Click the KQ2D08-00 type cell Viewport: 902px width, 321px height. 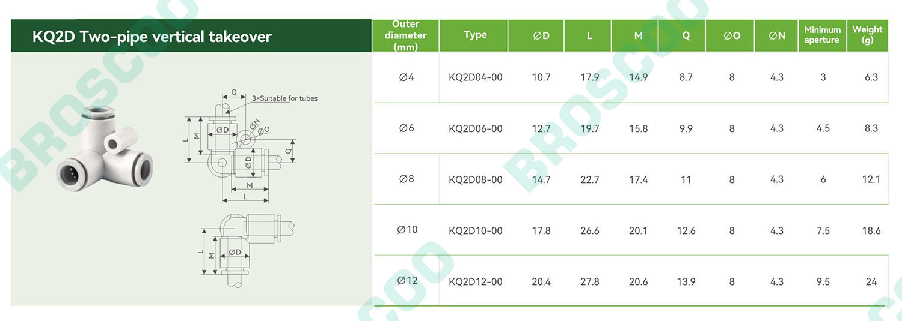point(476,179)
